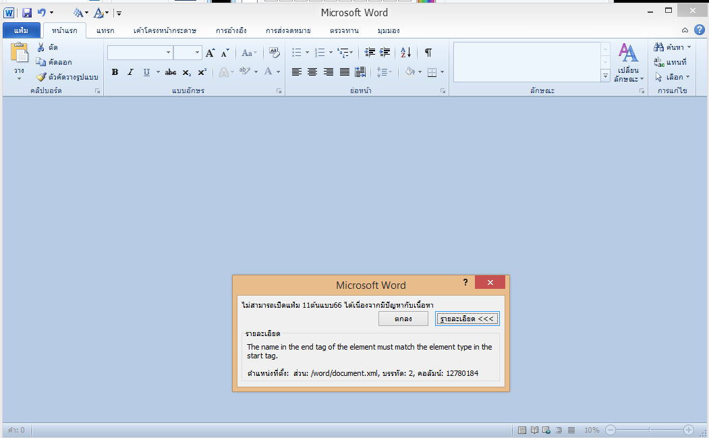Screen dimensions: 709x438
Task: Click the Cut scissors icon
Action: coord(41,47)
